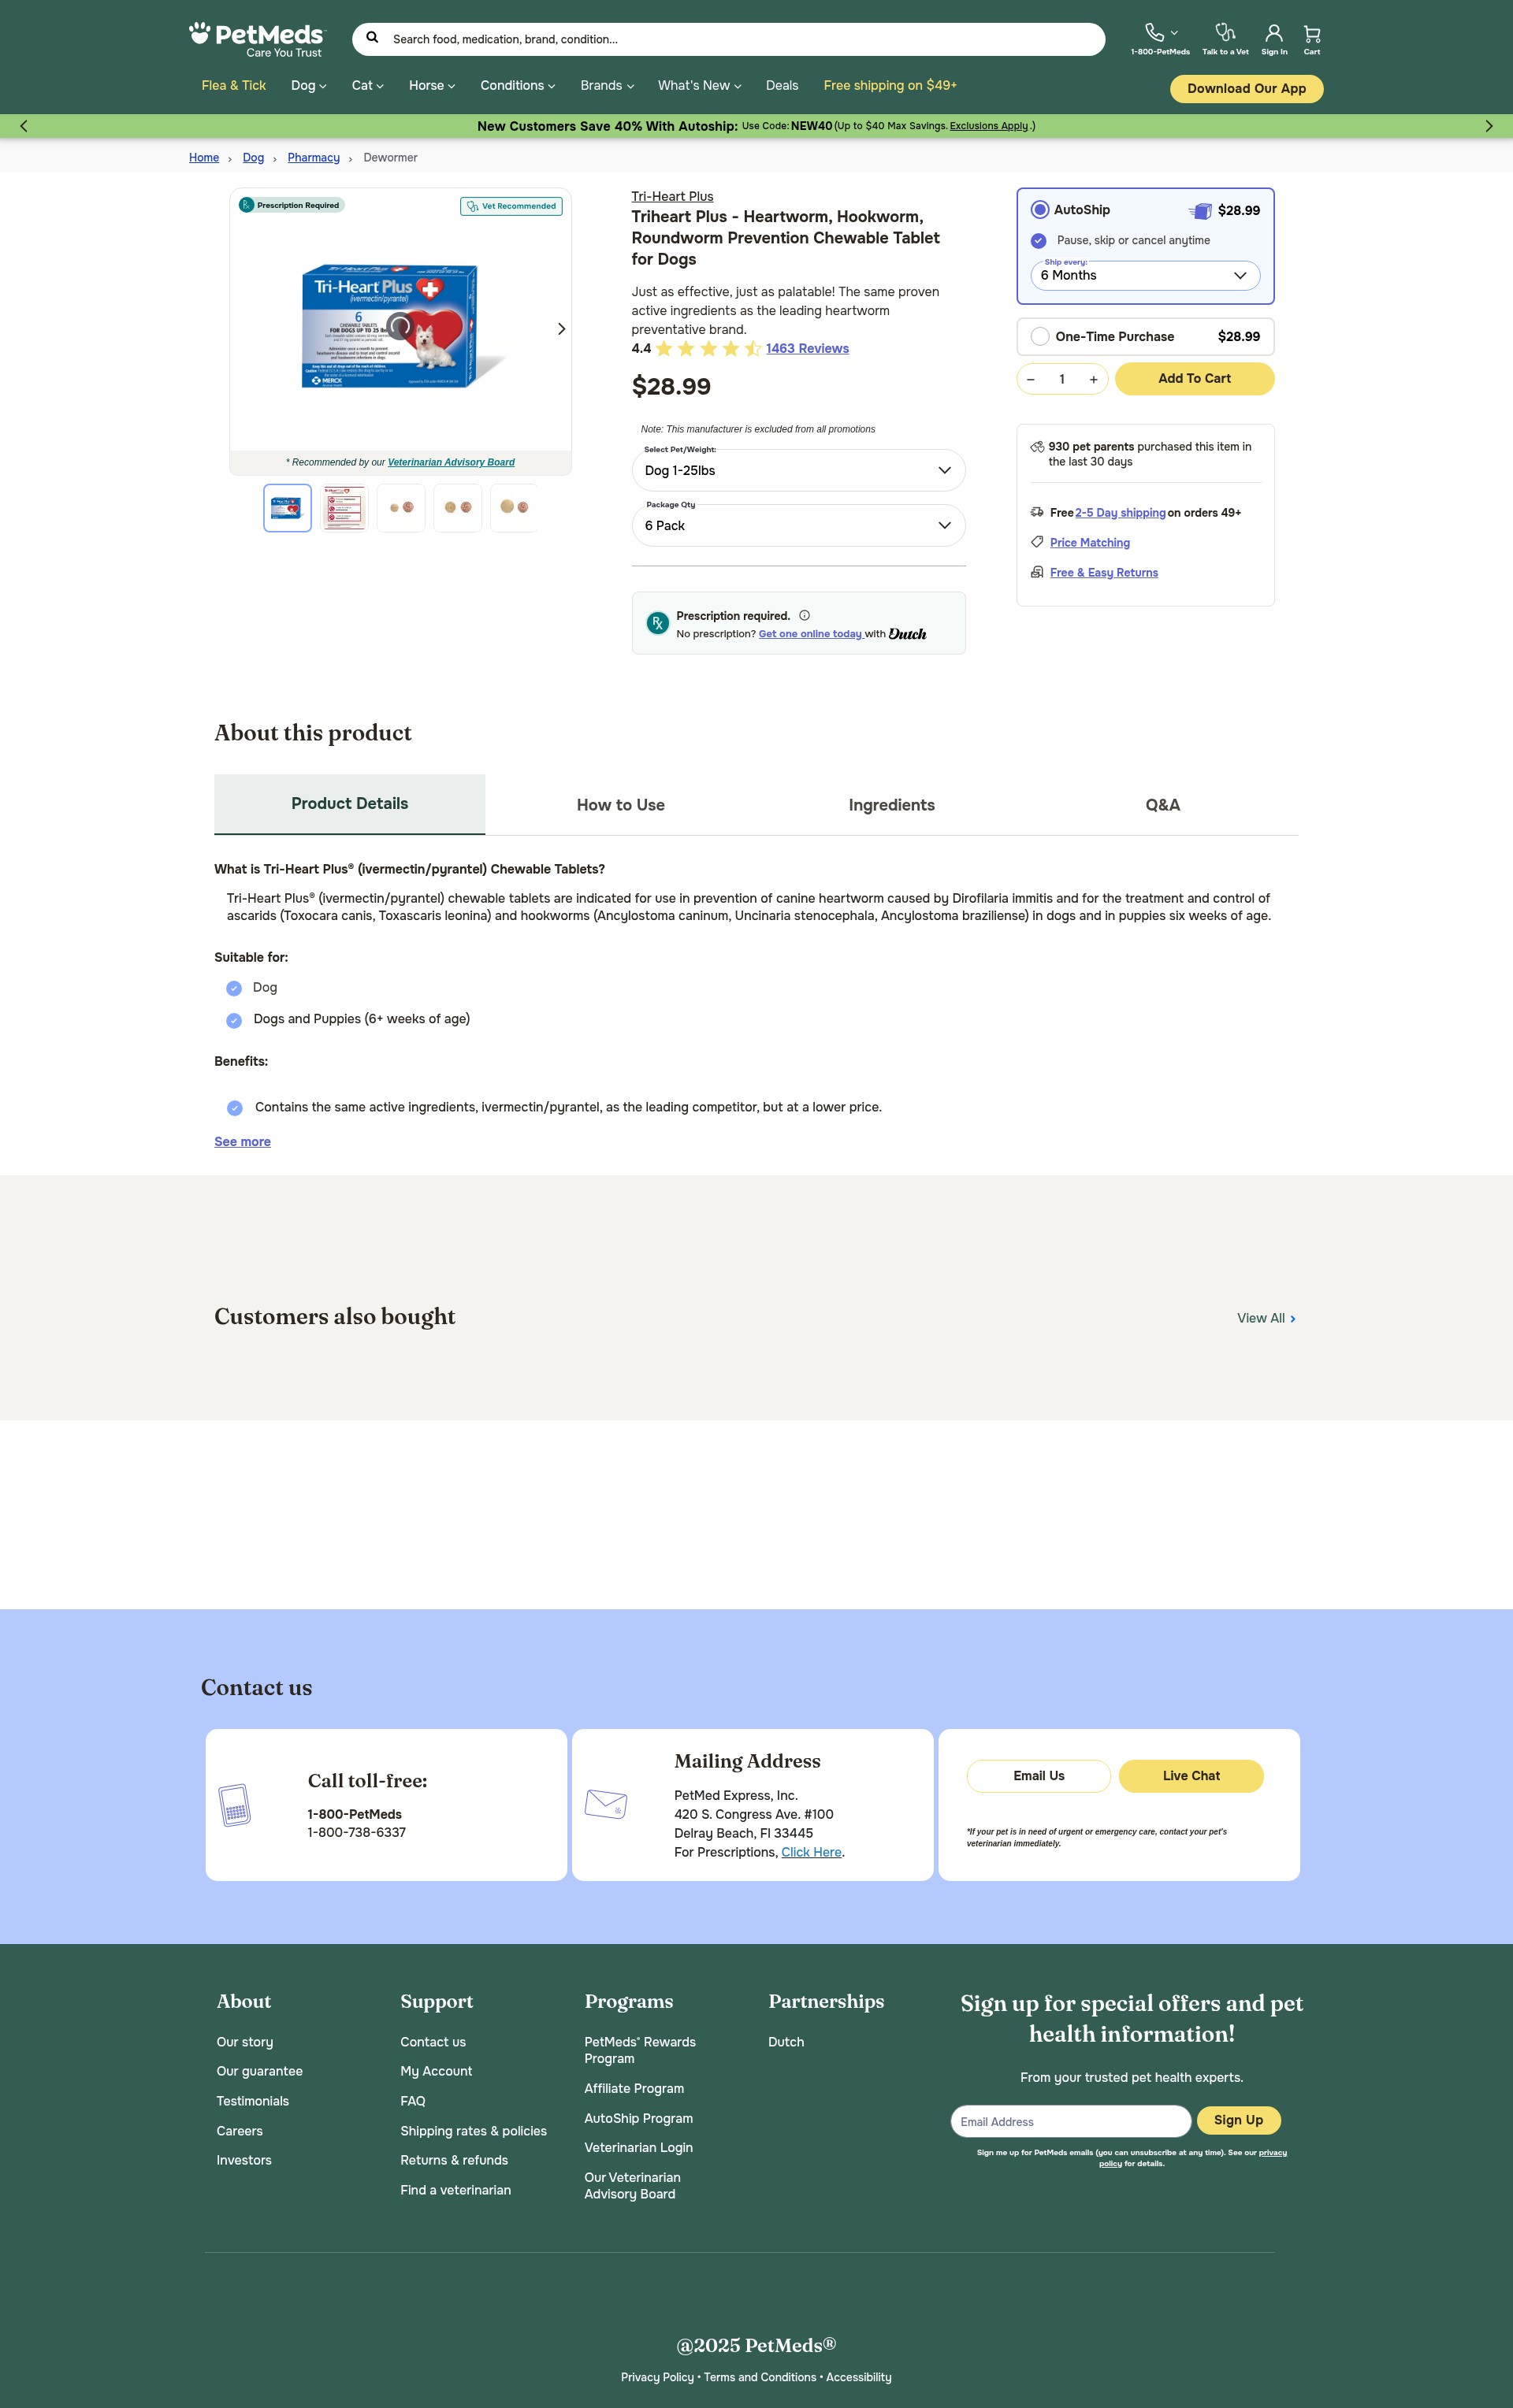
Task: Click the Sign Up newsletter button
Action: (x=1238, y=2120)
